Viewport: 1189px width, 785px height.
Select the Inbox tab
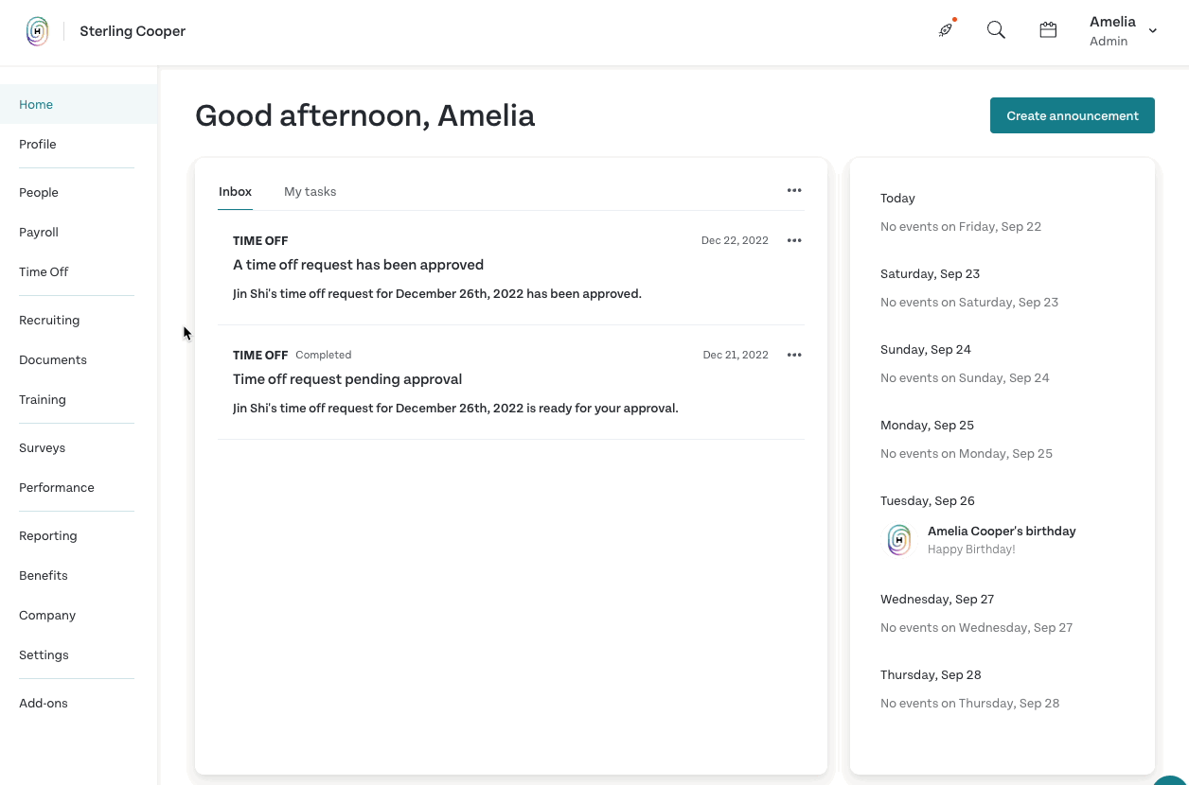click(235, 191)
